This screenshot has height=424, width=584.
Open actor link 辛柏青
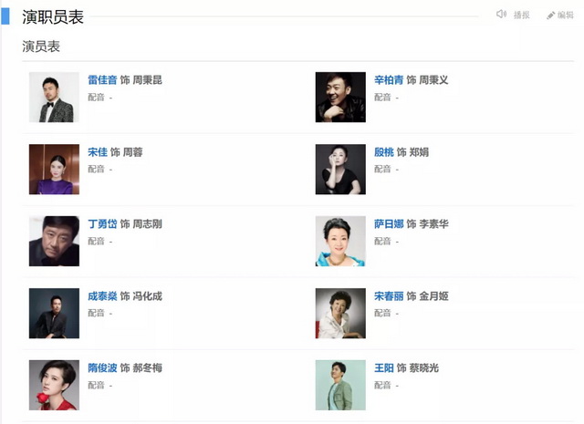click(x=389, y=80)
